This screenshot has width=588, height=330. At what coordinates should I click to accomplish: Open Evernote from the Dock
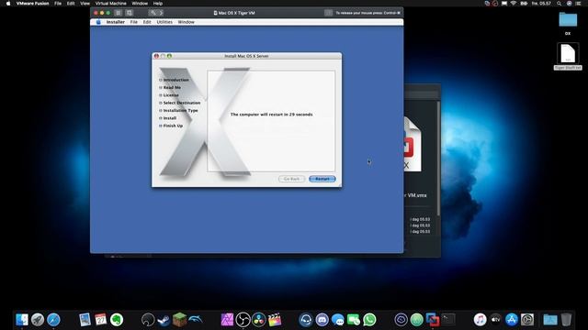pyautogui.click(x=117, y=320)
